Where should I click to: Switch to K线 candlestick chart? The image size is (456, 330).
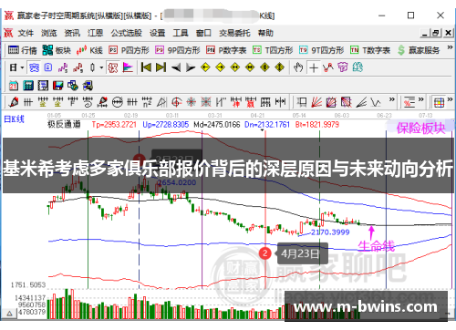pyautogui.click(x=89, y=50)
